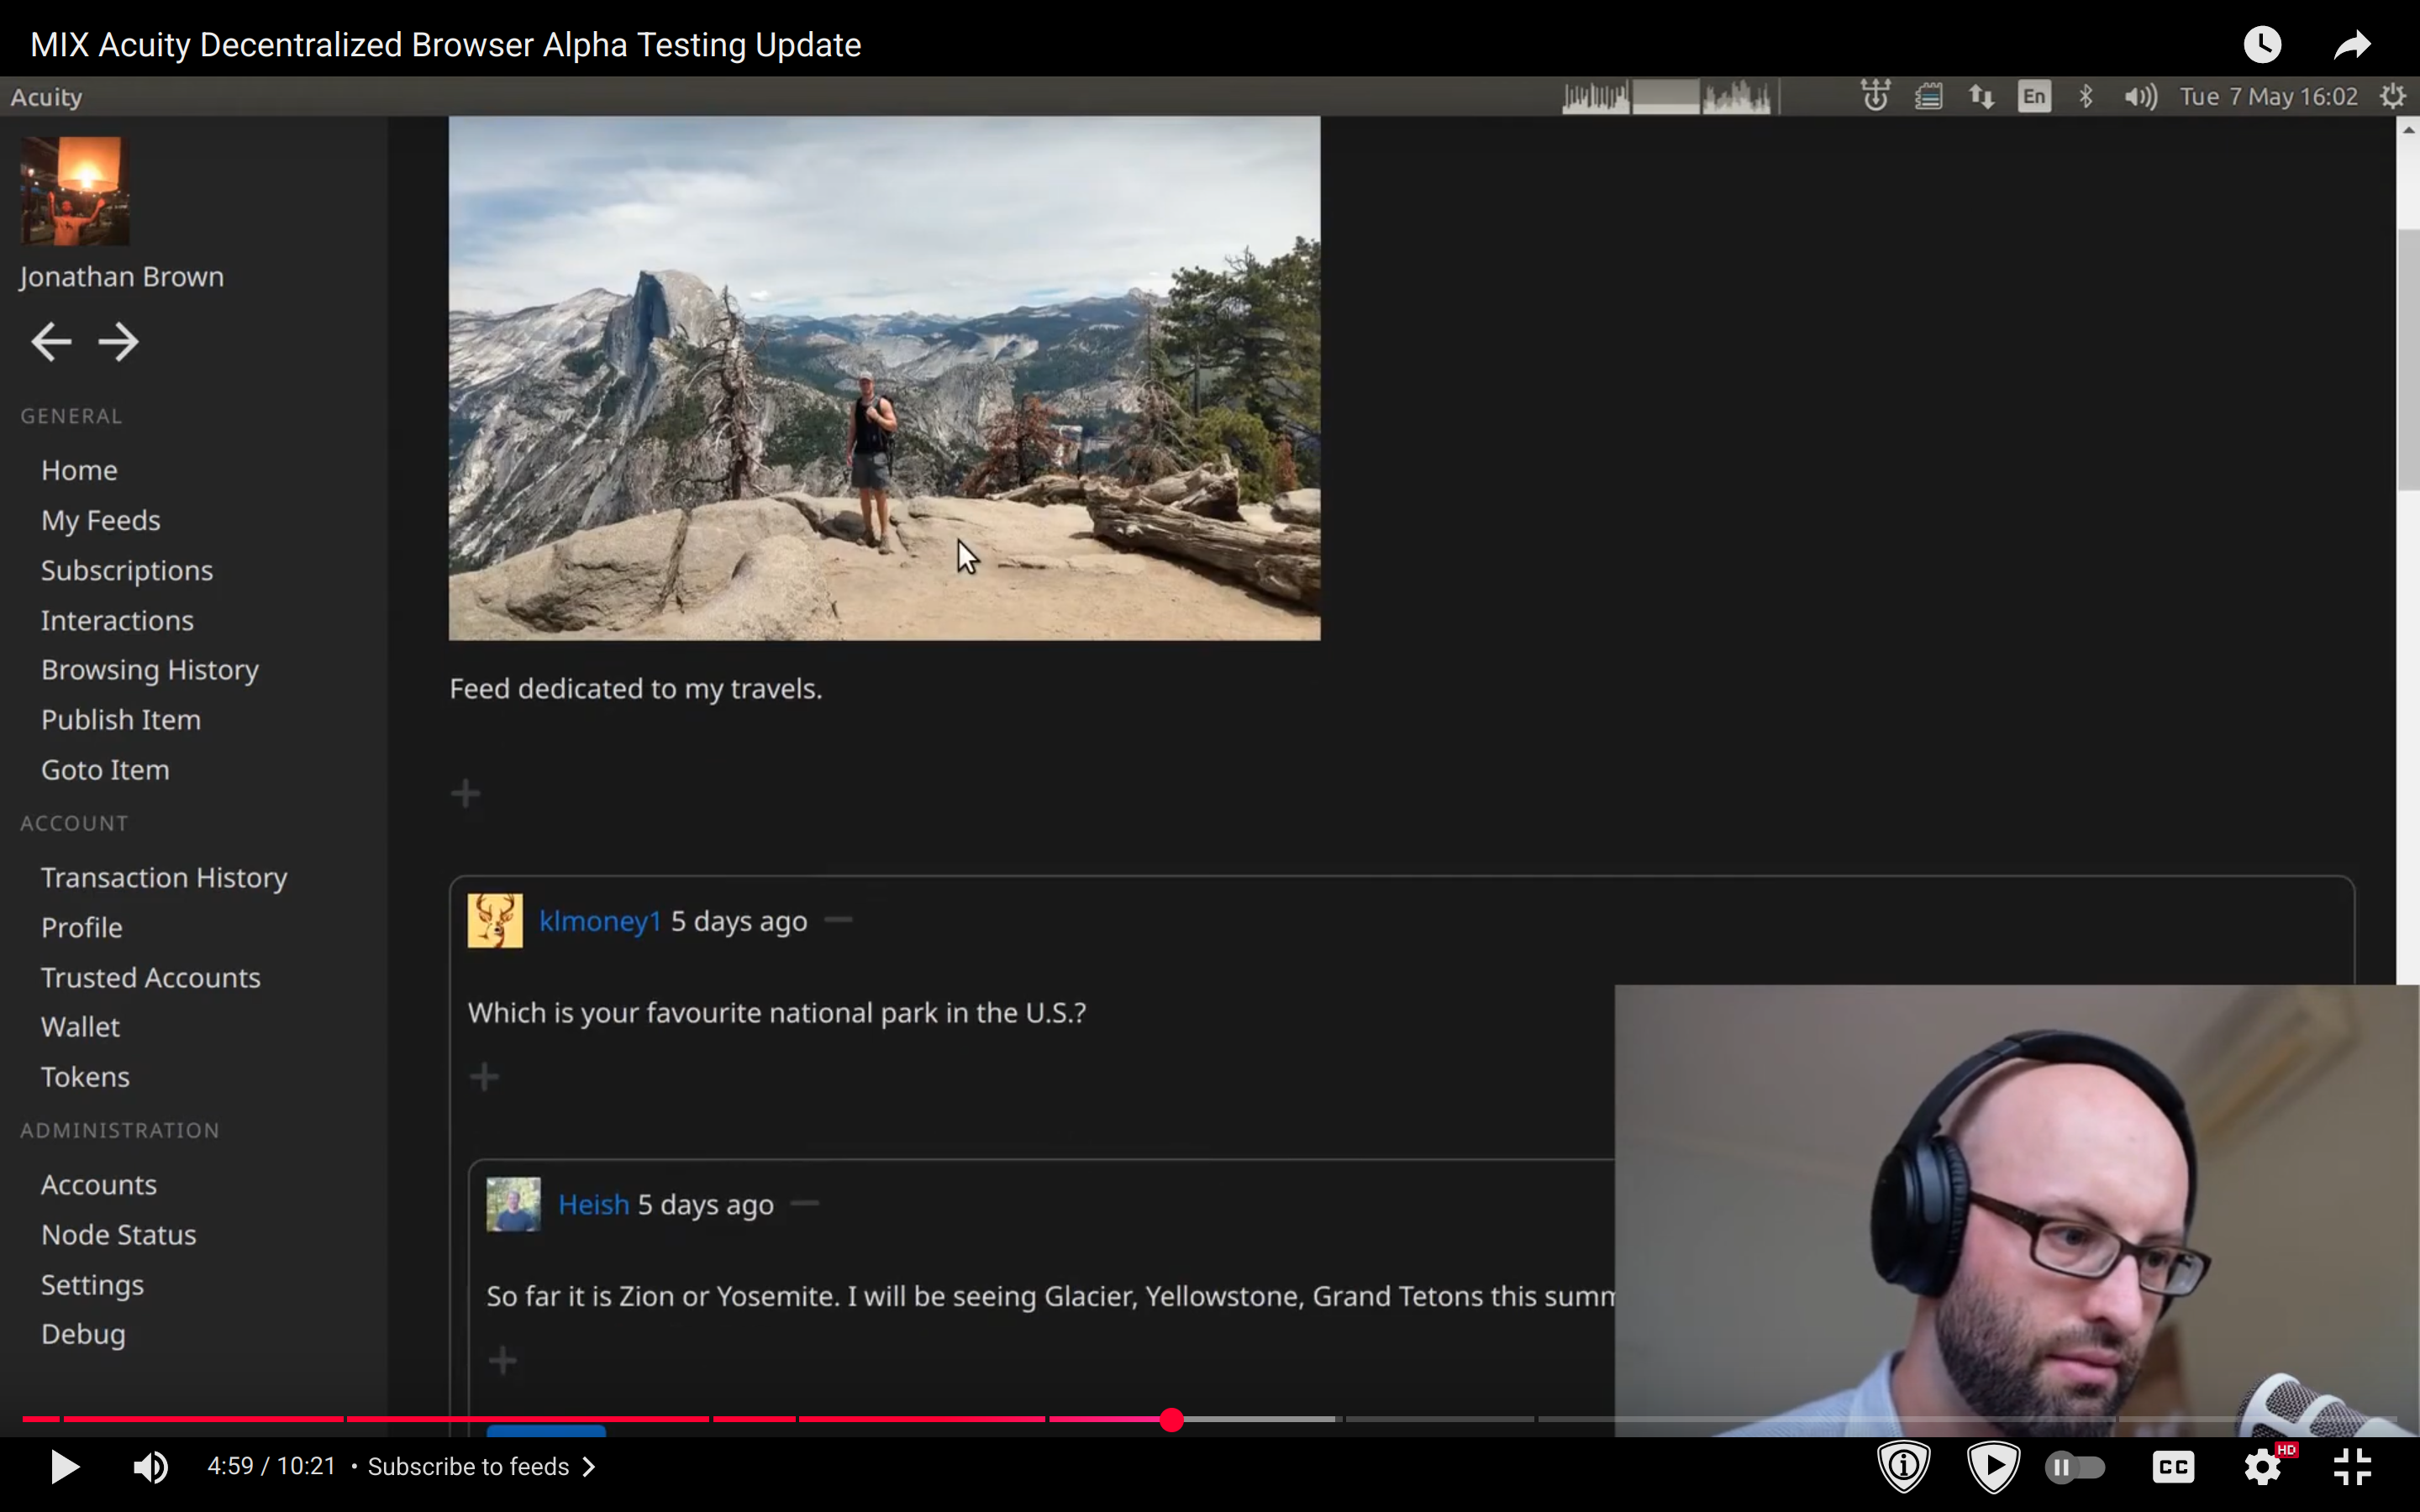Open Heish's profile link
The height and width of the screenshot is (1512, 2420).
593,1204
